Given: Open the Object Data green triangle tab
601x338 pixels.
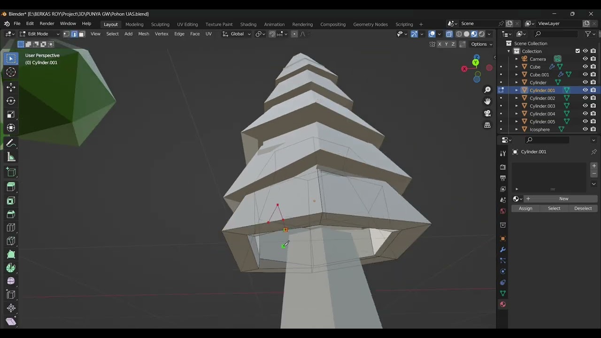Looking at the screenshot, I should pos(503,293).
